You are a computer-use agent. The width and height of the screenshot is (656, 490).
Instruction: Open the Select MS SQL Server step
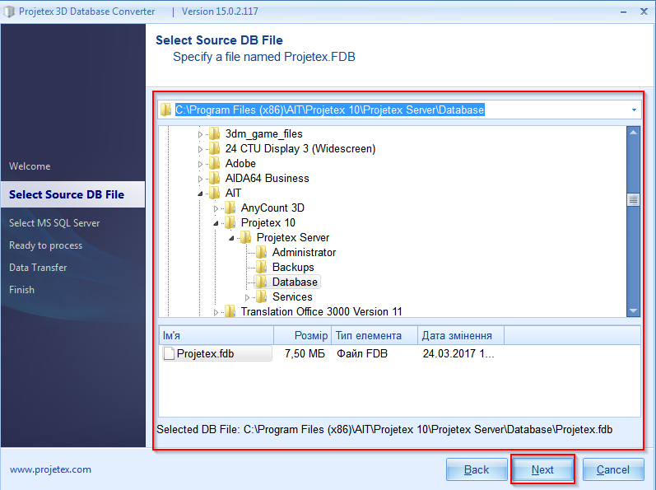pos(54,223)
